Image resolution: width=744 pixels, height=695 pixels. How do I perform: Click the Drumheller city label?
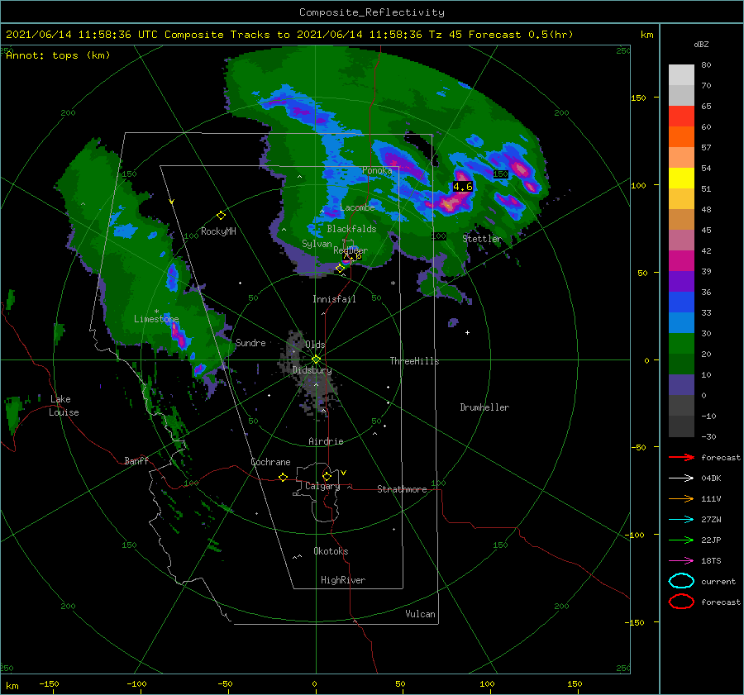(484, 407)
